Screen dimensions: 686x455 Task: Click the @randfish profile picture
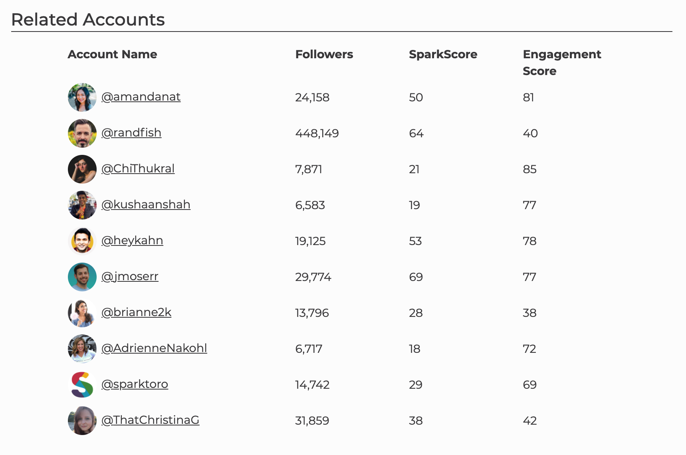tap(82, 133)
